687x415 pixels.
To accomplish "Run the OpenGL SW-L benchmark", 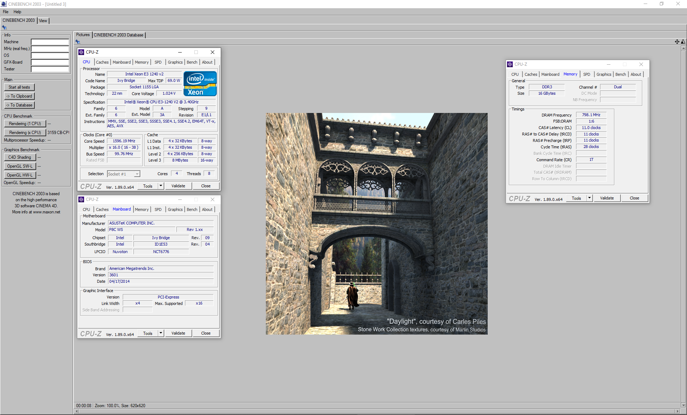I will 20,166.
